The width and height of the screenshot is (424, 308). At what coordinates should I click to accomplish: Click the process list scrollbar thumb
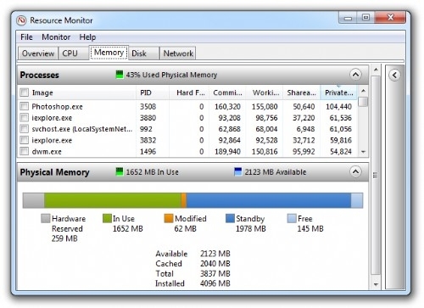(364, 102)
